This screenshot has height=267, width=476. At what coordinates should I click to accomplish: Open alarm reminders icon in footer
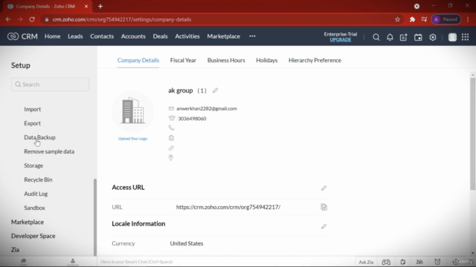click(437, 262)
